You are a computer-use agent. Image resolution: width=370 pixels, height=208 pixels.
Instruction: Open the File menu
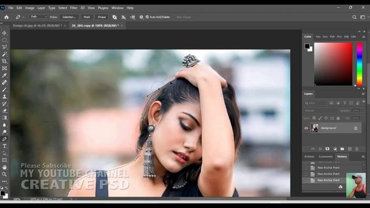pos(11,8)
